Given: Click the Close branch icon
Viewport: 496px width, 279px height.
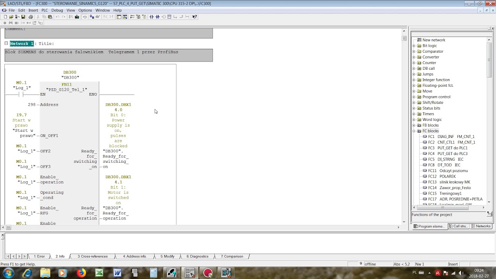Looking at the screenshot, I should [x=181, y=17].
